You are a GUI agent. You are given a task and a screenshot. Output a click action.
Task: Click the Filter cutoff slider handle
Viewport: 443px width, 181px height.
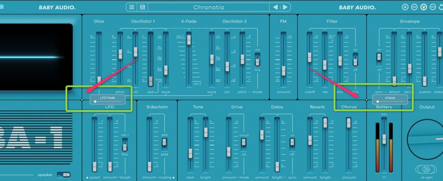tap(310, 57)
